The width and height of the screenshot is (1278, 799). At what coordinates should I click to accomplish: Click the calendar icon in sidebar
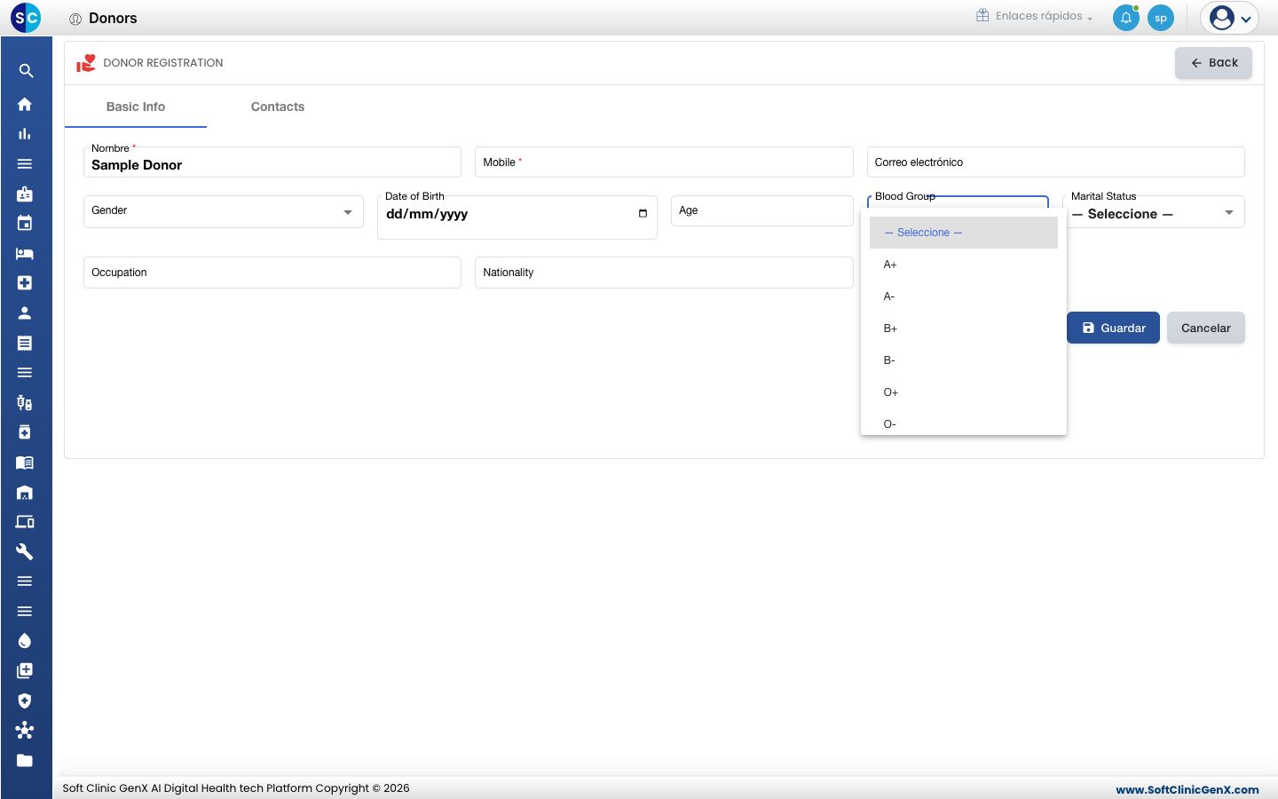(x=25, y=223)
